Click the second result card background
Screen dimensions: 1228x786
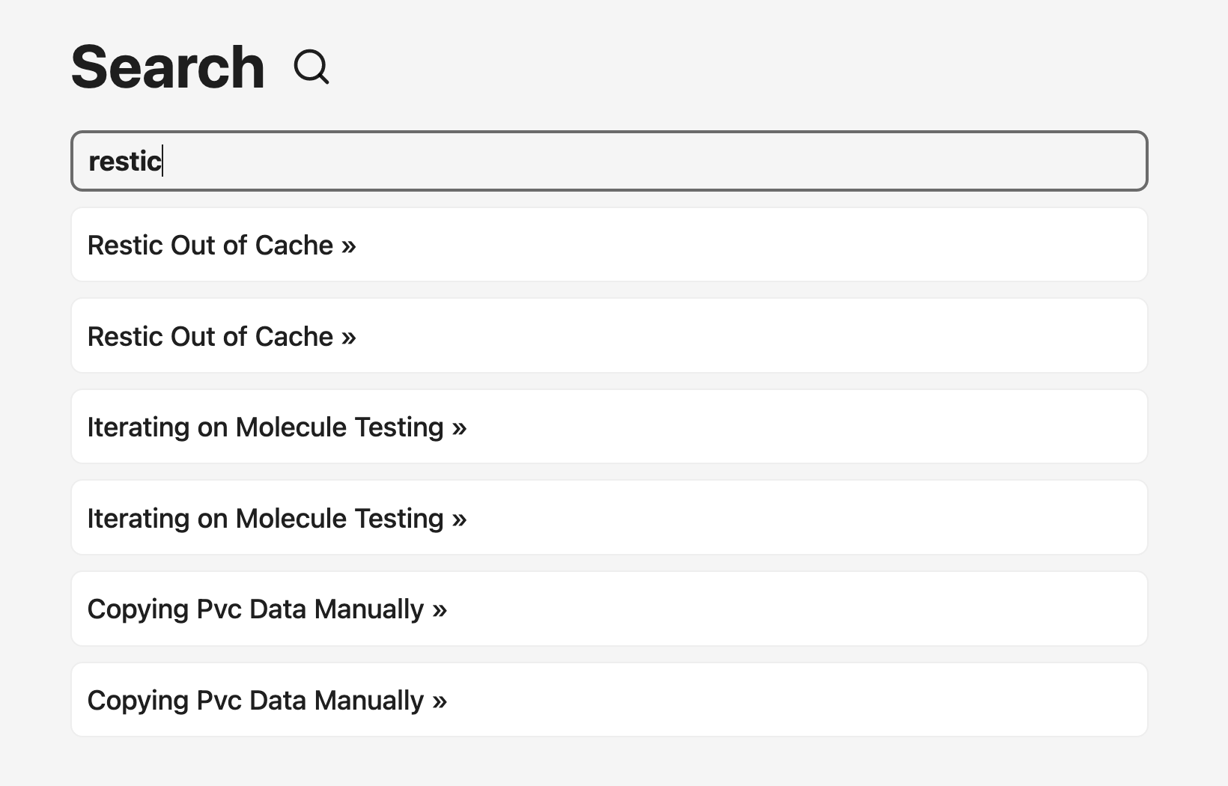click(749, 336)
